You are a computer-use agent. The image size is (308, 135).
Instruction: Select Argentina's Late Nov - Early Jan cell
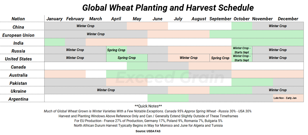(288, 98)
